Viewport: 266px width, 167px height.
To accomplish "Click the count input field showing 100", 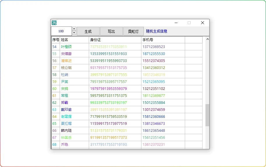I will pos(61,31).
